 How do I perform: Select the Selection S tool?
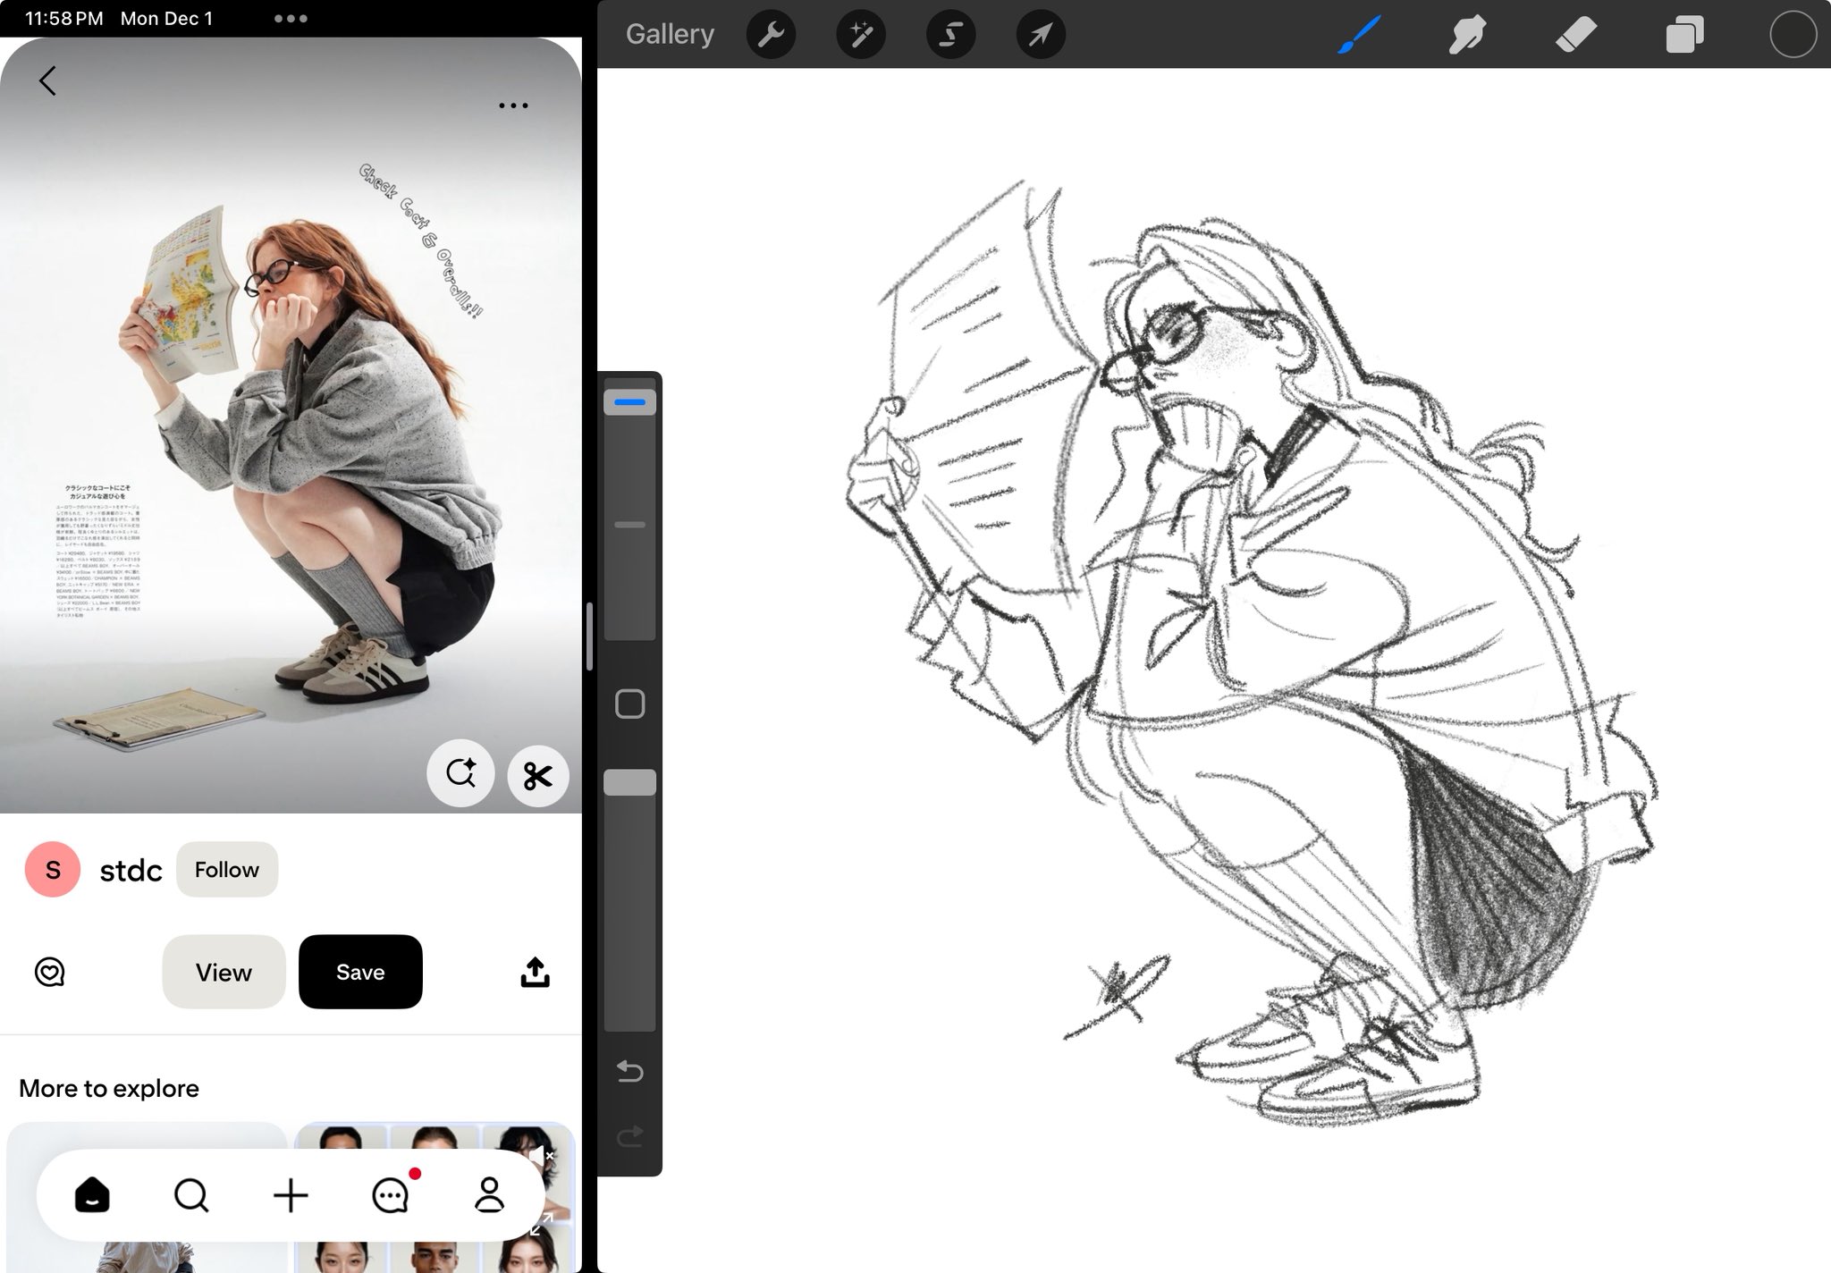click(x=950, y=35)
